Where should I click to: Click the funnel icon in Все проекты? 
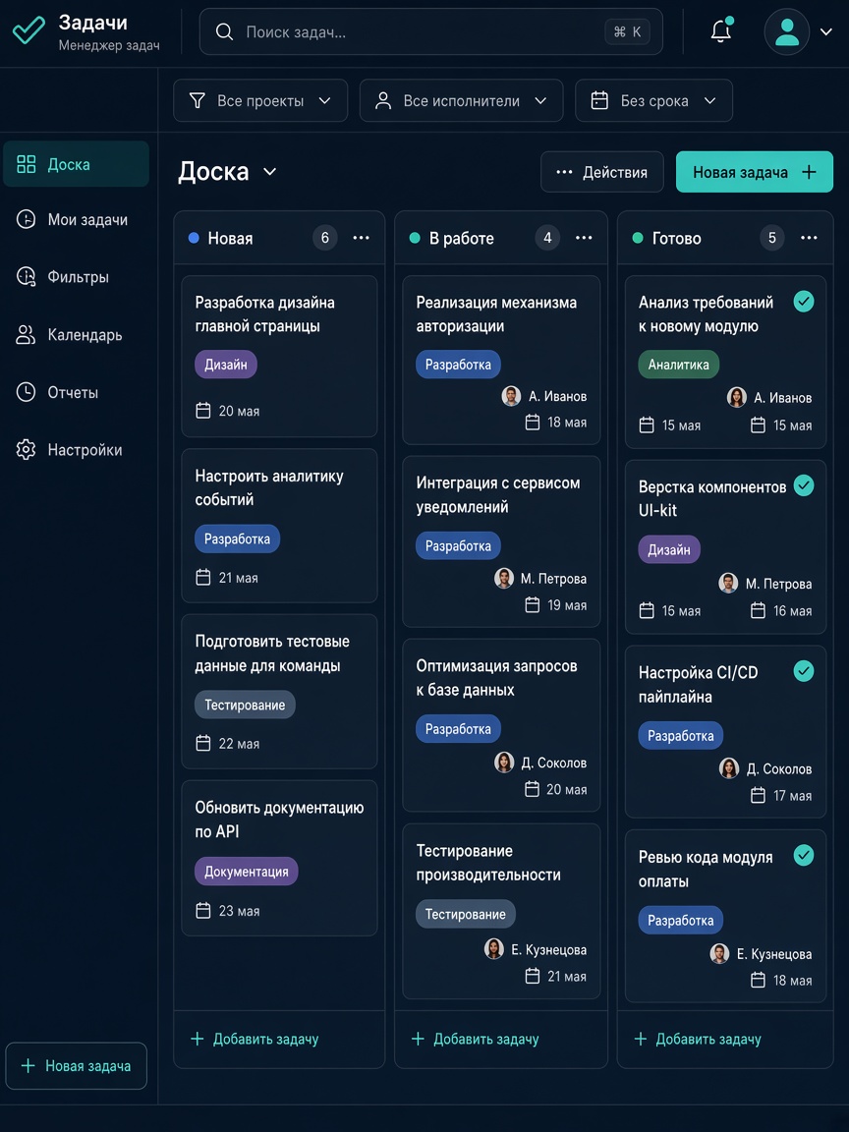pos(198,100)
